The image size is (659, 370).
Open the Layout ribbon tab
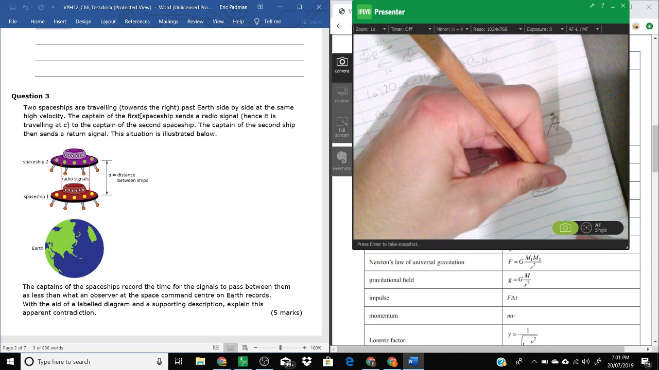click(108, 22)
